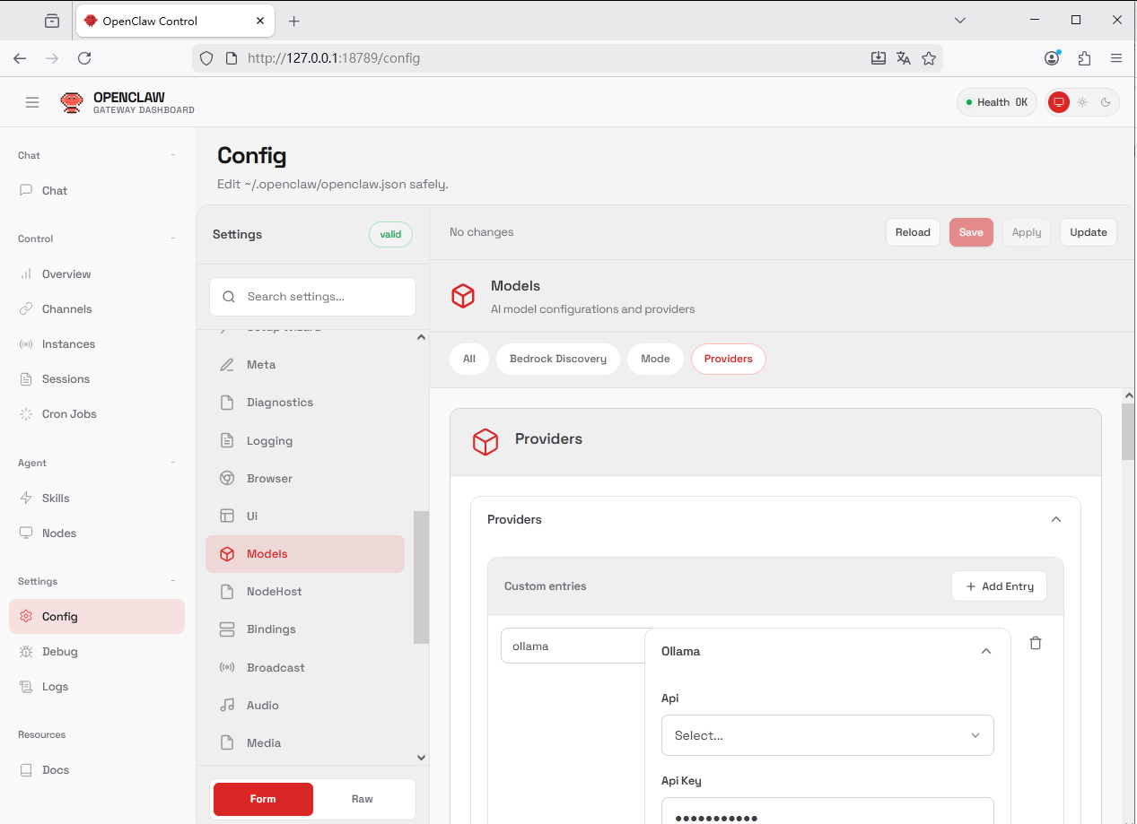The width and height of the screenshot is (1137, 824).
Task: Click the settings list down arrow
Action: pos(421,758)
